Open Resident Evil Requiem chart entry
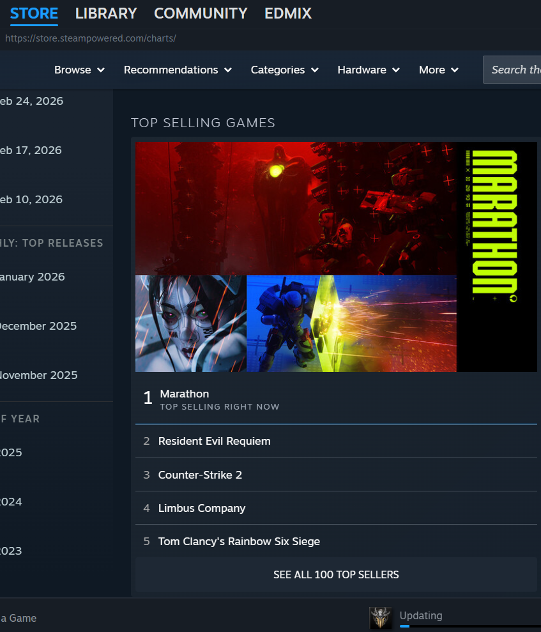This screenshot has width=541, height=632. coord(215,441)
